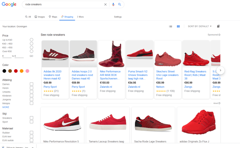
Task: Check the Jongens checkbox
Action: 31,99
